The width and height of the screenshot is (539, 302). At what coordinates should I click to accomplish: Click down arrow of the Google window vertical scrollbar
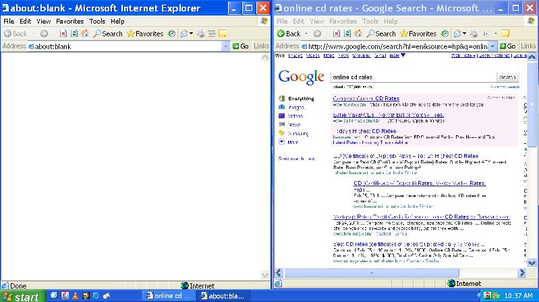click(x=532, y=263)
